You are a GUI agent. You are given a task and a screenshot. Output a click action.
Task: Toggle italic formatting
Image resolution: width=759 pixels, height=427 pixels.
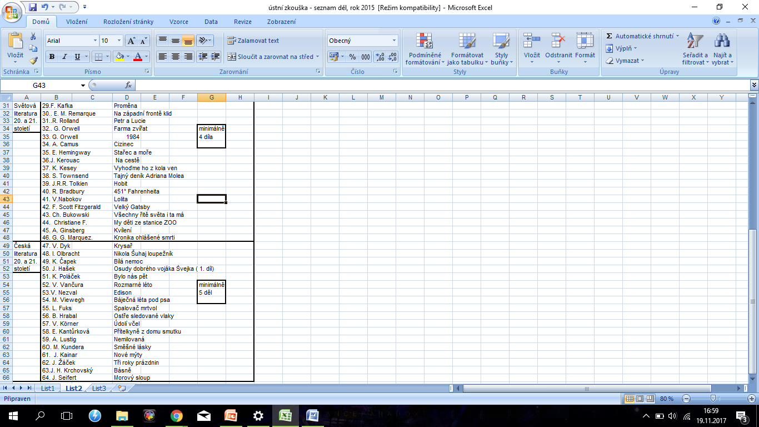64,57
